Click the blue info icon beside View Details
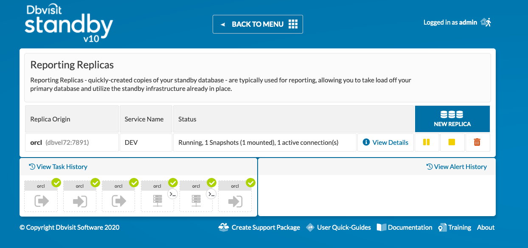The height and width of the screenshot is (248, 528). click(x=367, y=142)
